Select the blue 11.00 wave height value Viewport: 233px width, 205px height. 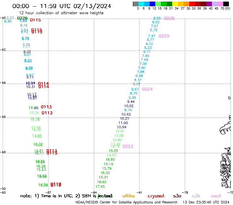123,123
